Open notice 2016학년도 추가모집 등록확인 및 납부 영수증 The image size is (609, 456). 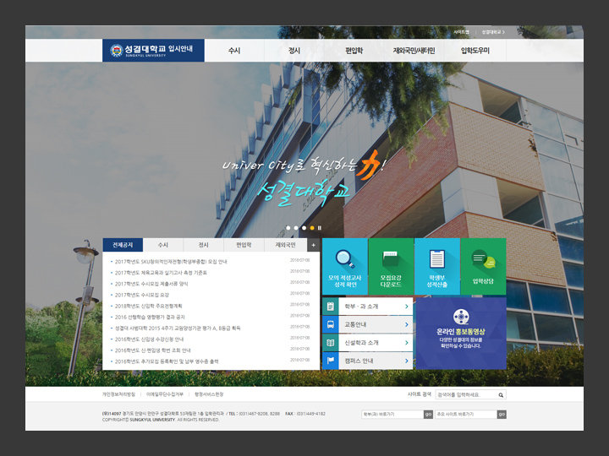(x=167, y=361)
